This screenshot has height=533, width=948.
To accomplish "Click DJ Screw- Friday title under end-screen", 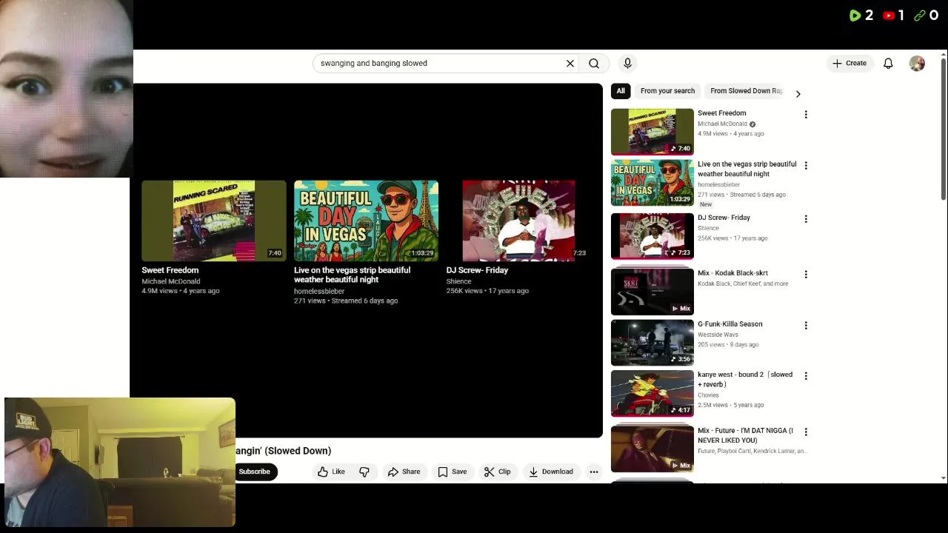I will pyautogui.click(x=477, y=270).
